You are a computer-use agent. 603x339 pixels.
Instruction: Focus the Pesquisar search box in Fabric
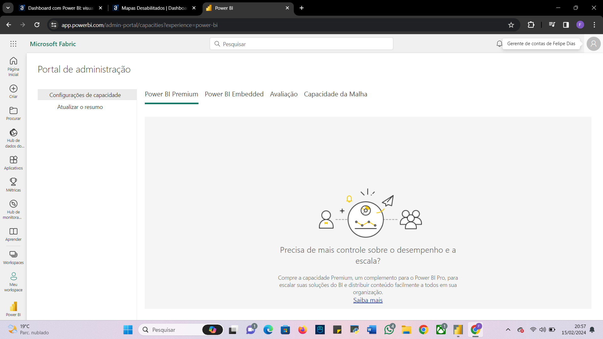[301, 44]
